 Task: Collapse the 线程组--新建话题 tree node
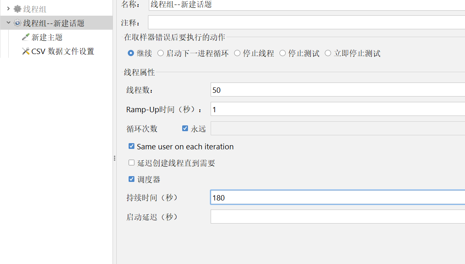8,23
